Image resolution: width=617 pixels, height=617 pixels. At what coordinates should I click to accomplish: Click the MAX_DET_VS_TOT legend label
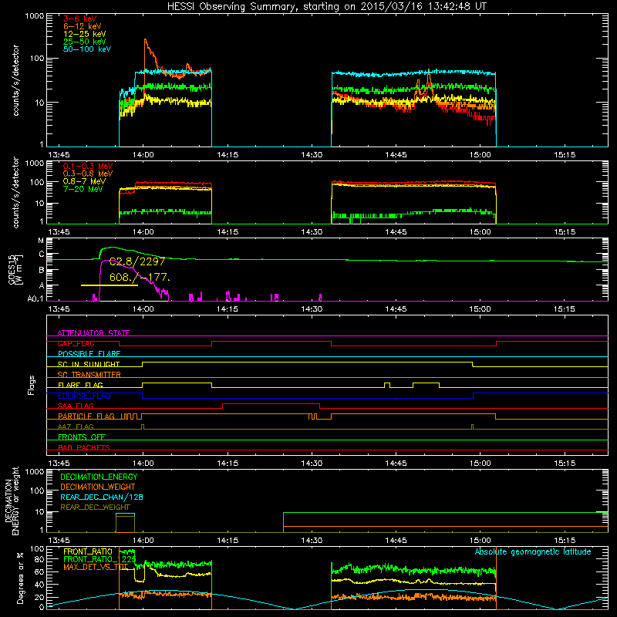click(96, 567)
